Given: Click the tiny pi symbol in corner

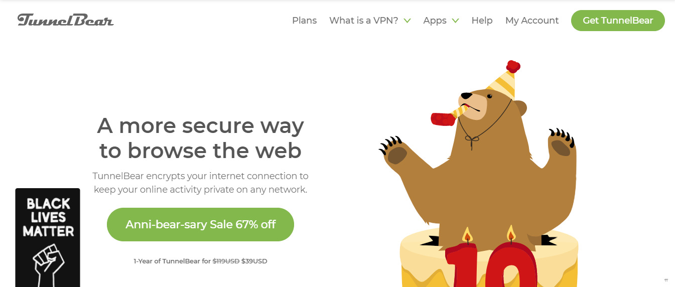Looking at the screenshot, I should (666, 280).
